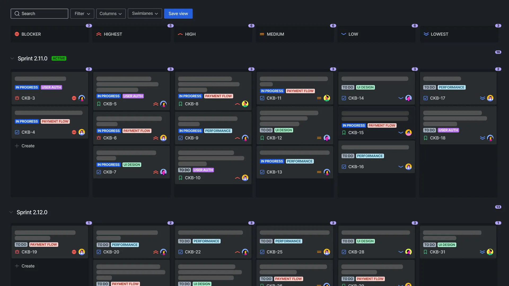Click the task checkbox icon on CKB-7

point(99,172)
